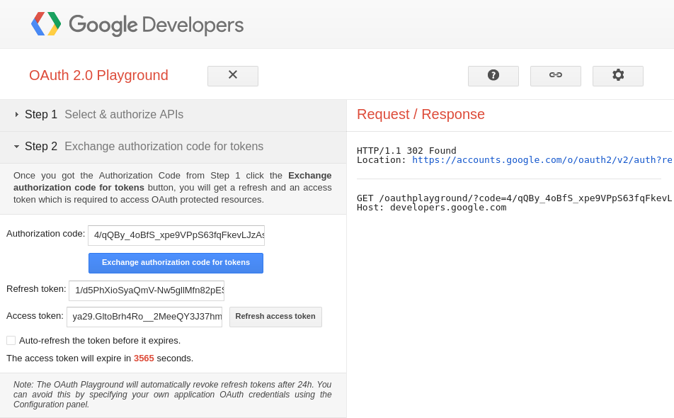Screen dimensions: 674x418
Task: Click the link icon button
Action: point(556,76)
